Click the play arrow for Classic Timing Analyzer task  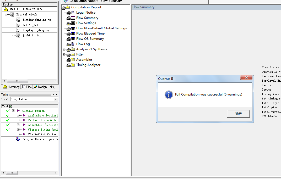pos(24,130)
